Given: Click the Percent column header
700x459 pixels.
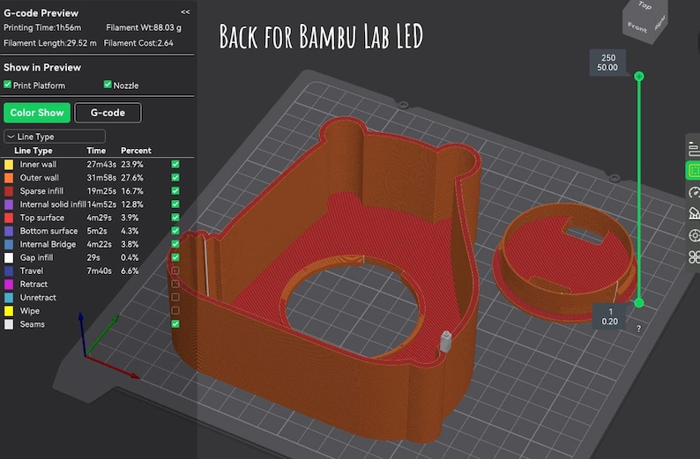Looking at the screenshot, I should pyautogui.click(x=136, y=151).
